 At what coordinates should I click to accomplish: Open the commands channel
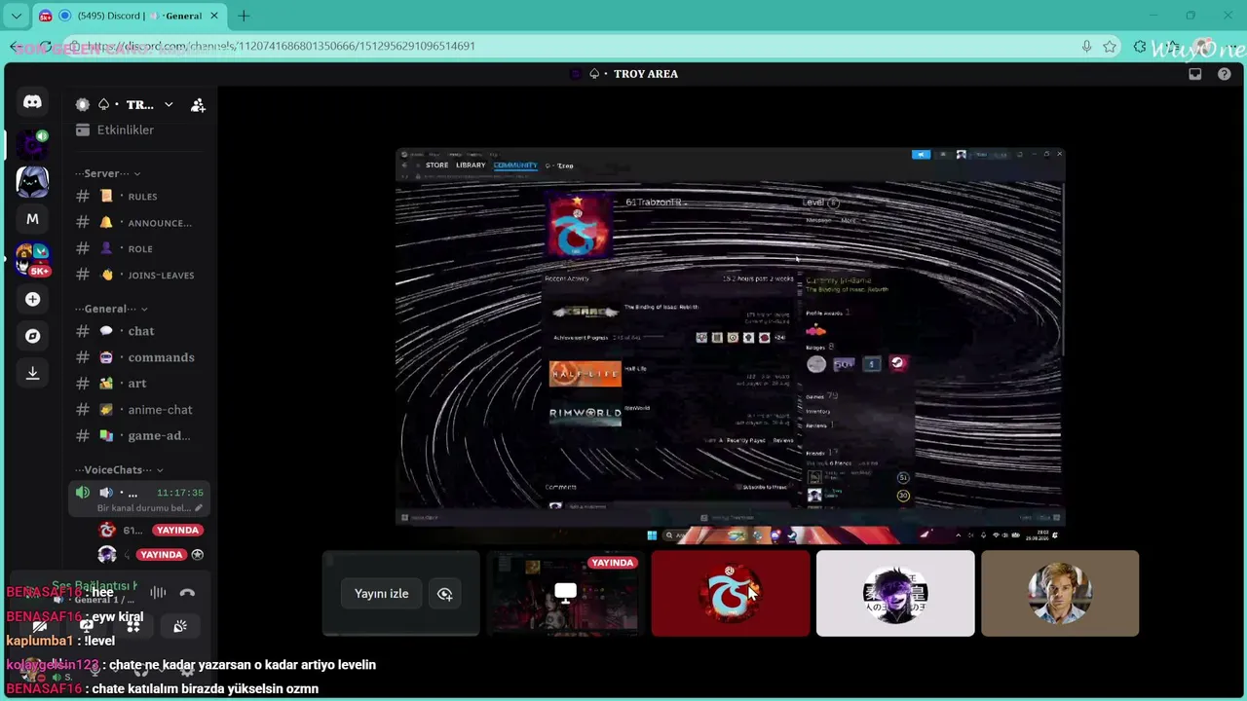click(141, 357)
